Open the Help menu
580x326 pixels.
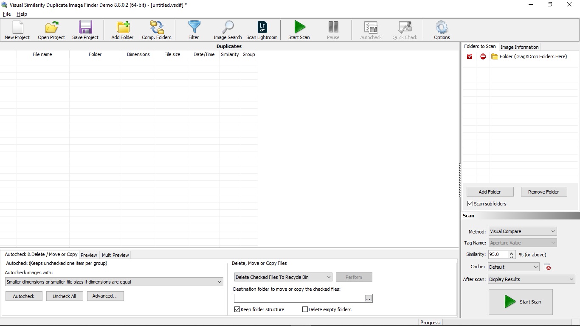point(22,14)
